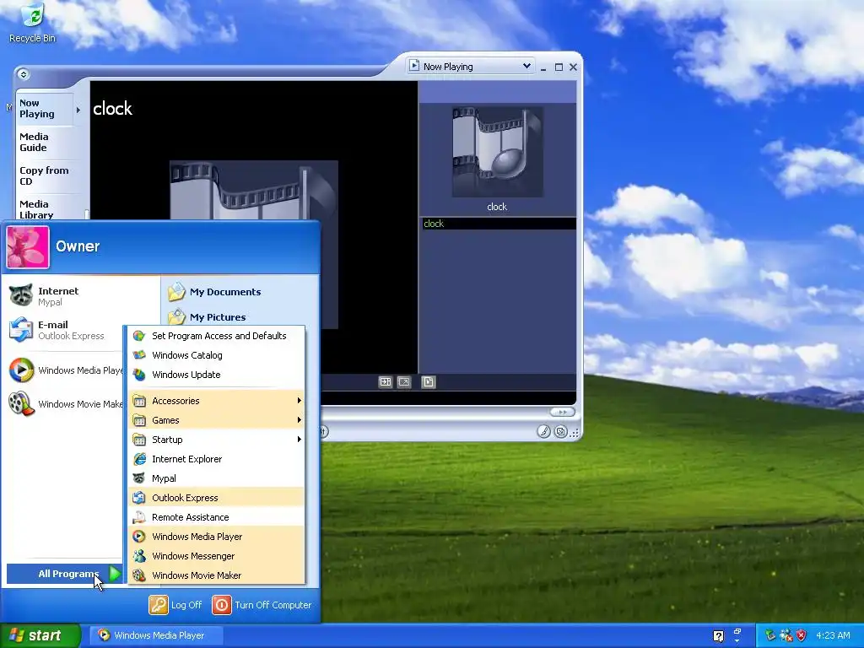Open Set Program Access and Defaults
The image size is (864, 648).
pos(216,336)
